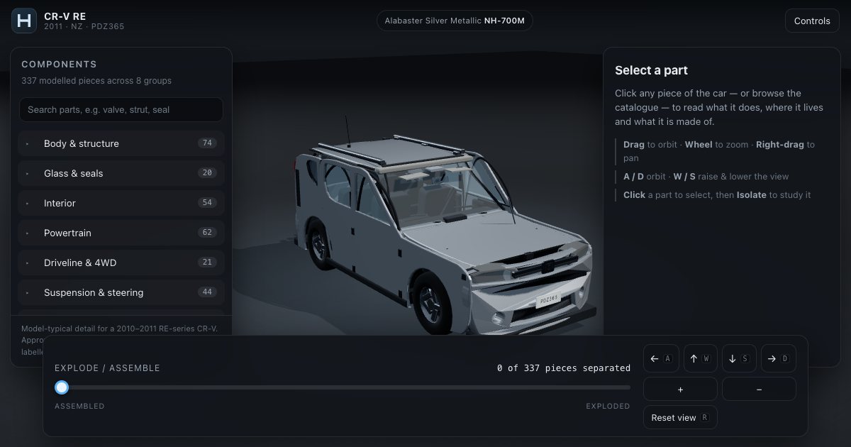Click the '2011 · NZ · PDZ365' subtitle

(x=84, y=26)
